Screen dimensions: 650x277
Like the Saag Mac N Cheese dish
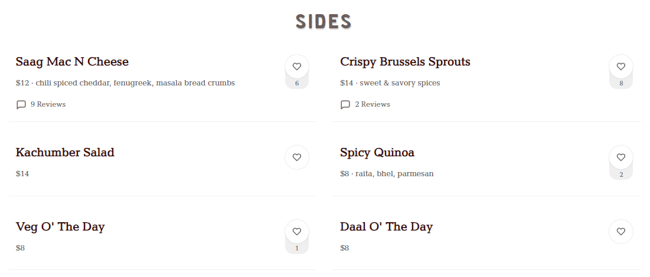[x=297, y=67]
